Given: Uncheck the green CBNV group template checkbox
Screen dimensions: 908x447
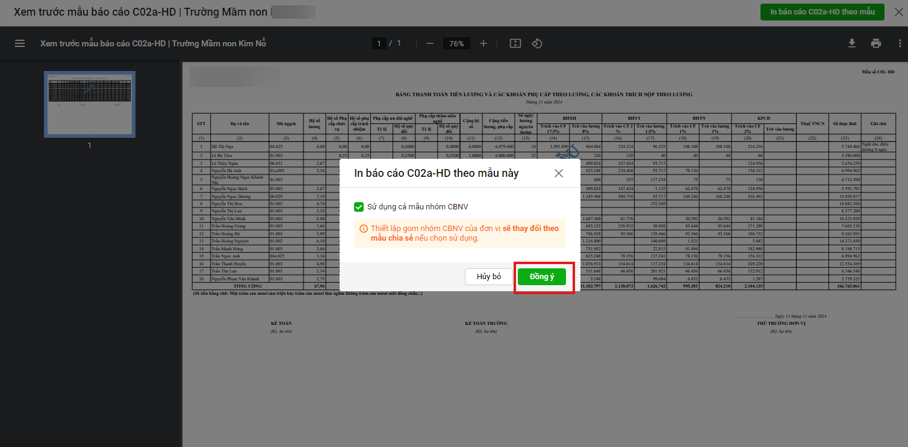Looking at the screenshot, I should click(x=359, y=207).
